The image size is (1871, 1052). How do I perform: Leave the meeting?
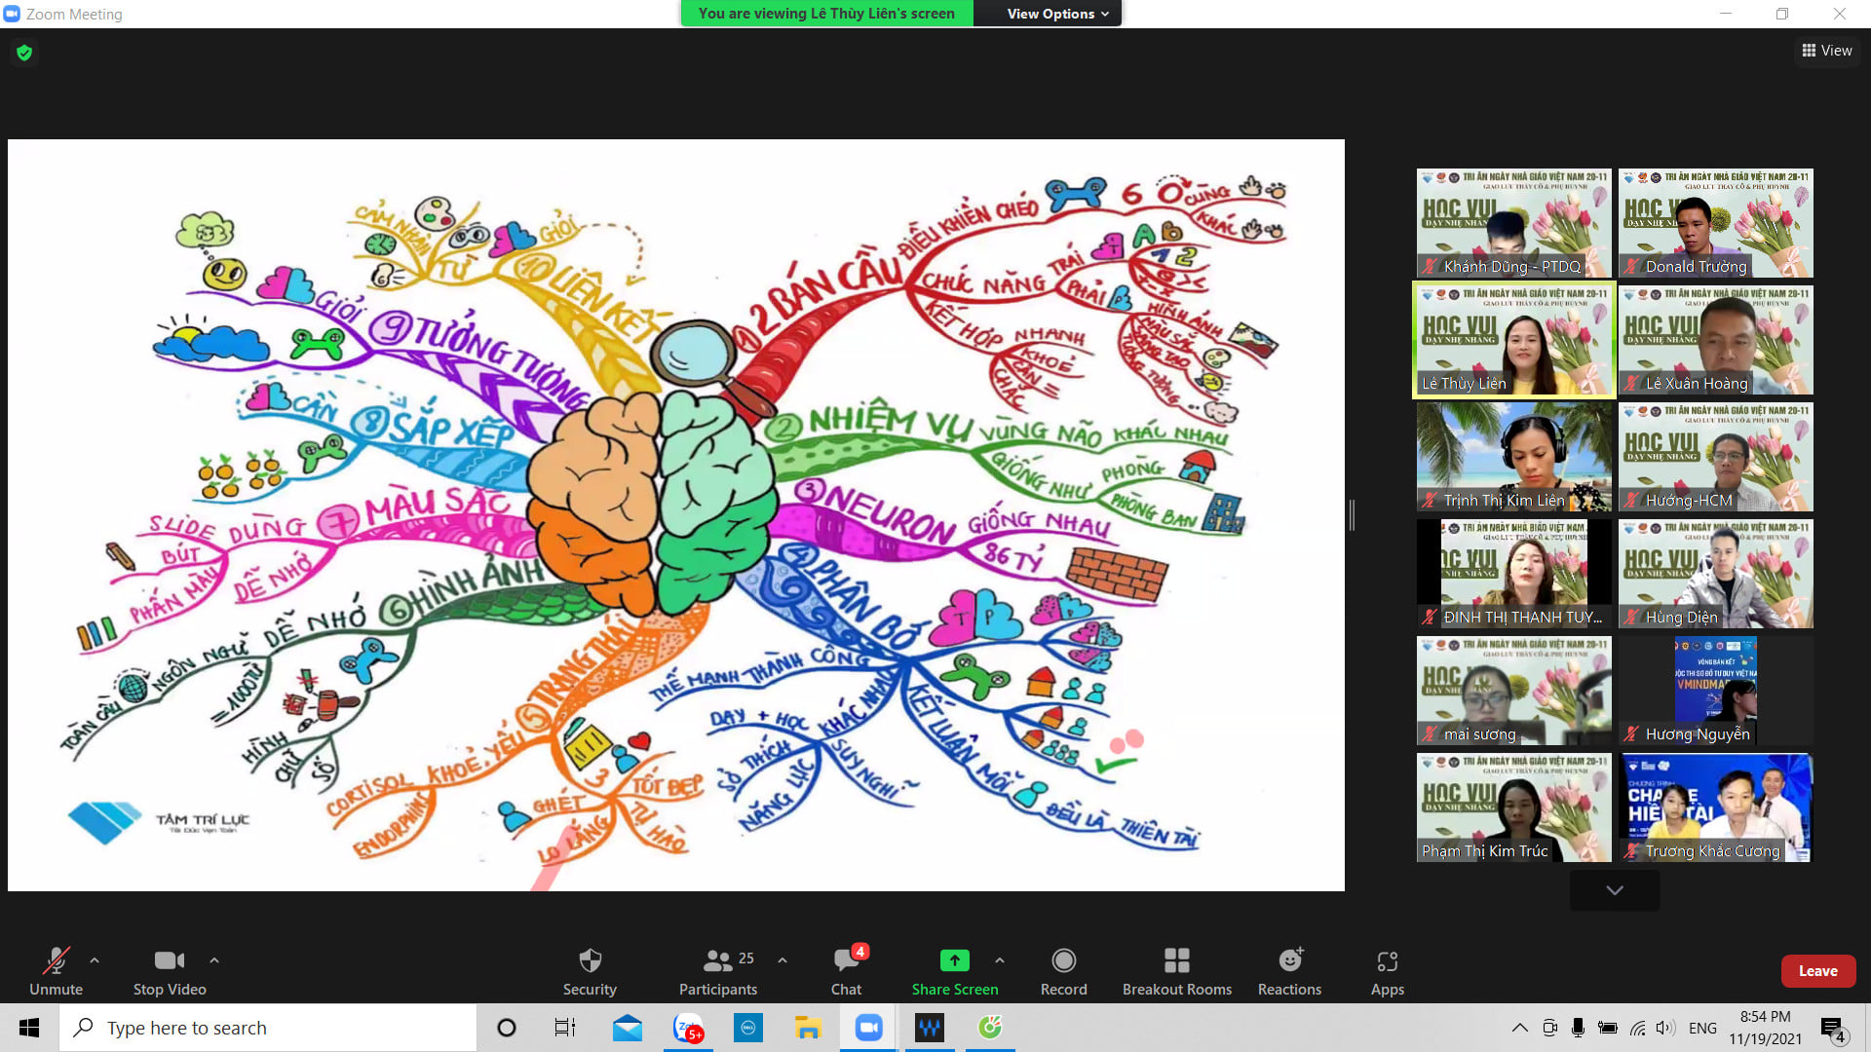point(1818,971)
